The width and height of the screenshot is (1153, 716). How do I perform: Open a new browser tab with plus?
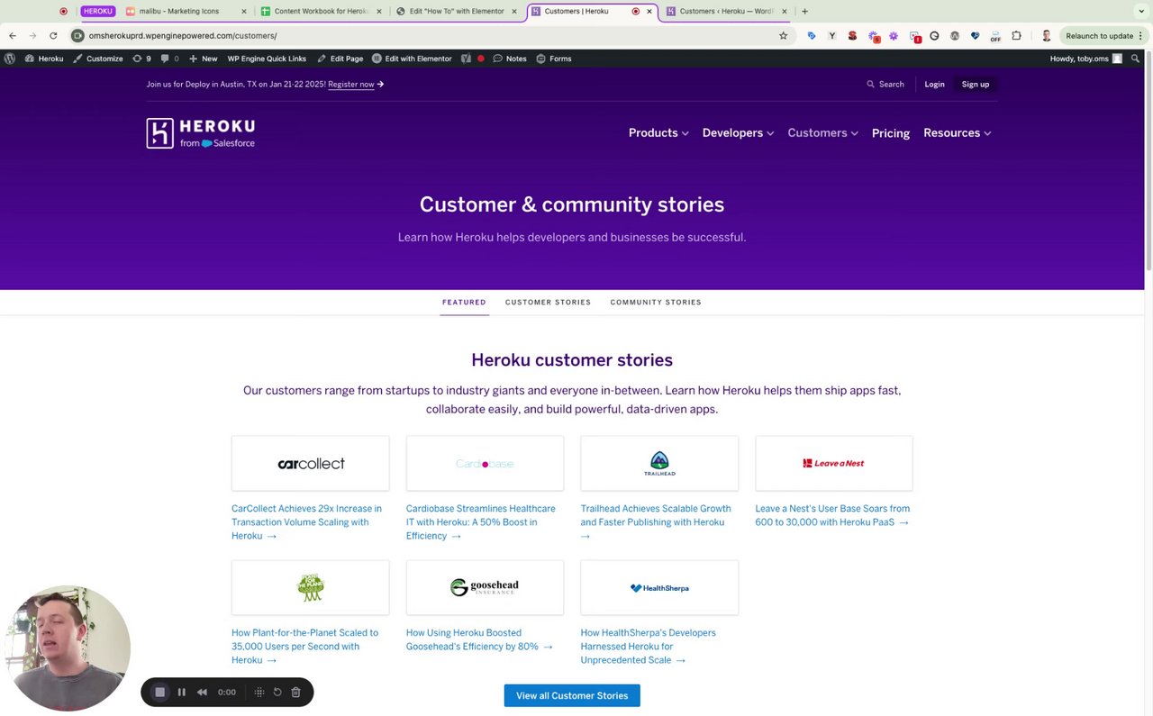[x=804, y=12]
